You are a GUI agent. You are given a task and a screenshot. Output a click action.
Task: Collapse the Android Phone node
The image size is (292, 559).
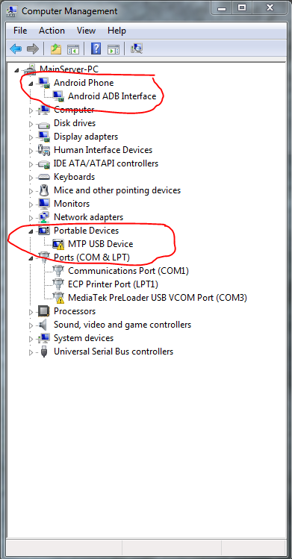point(31,84)
